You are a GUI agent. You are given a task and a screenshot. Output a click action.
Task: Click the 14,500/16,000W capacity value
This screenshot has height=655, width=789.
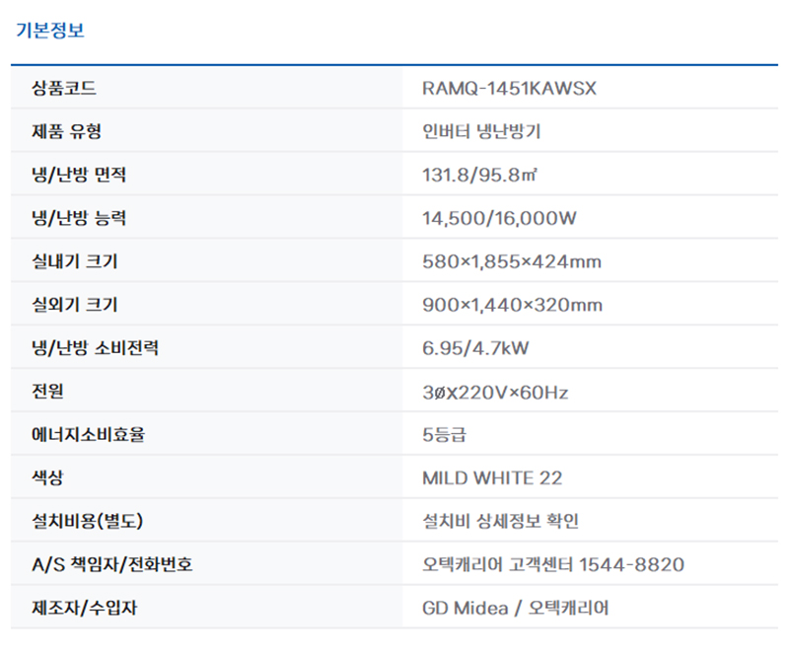(x=498, y=219)
